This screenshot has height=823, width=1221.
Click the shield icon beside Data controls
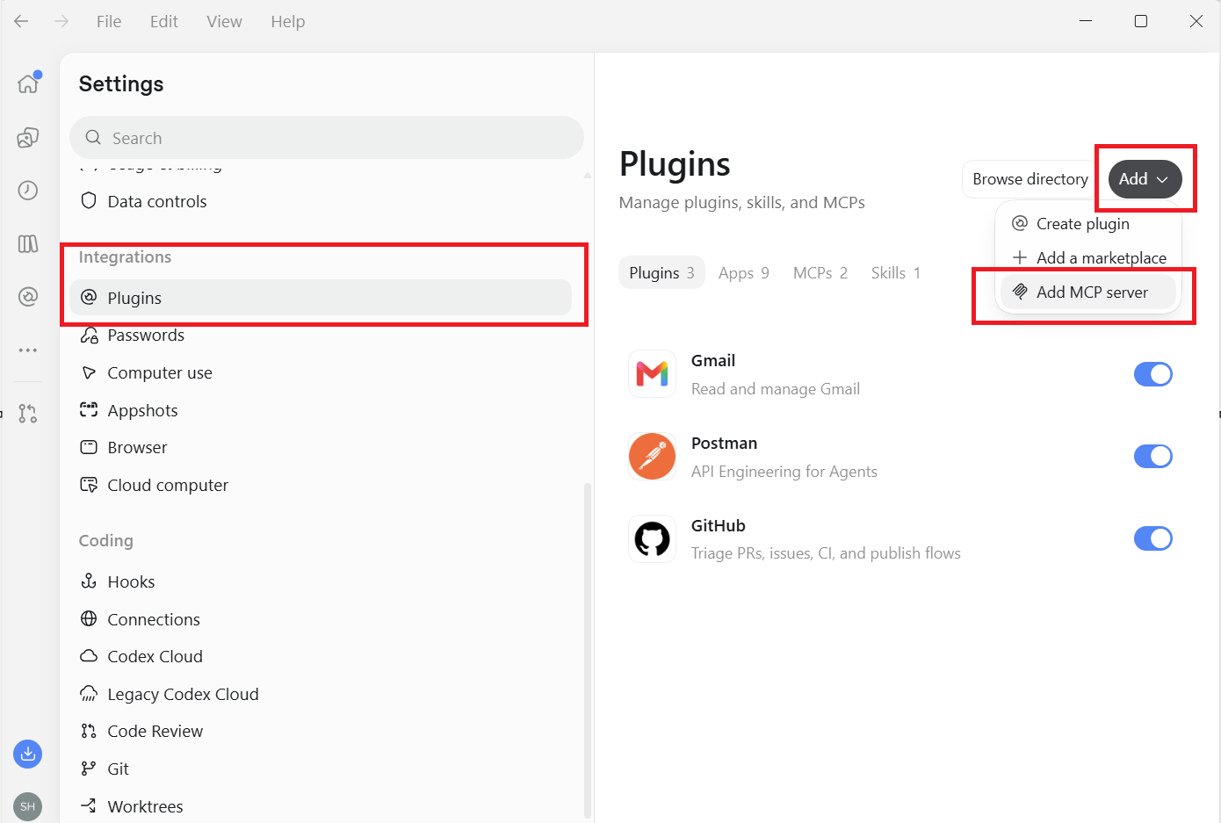click(x=89, y=201)
